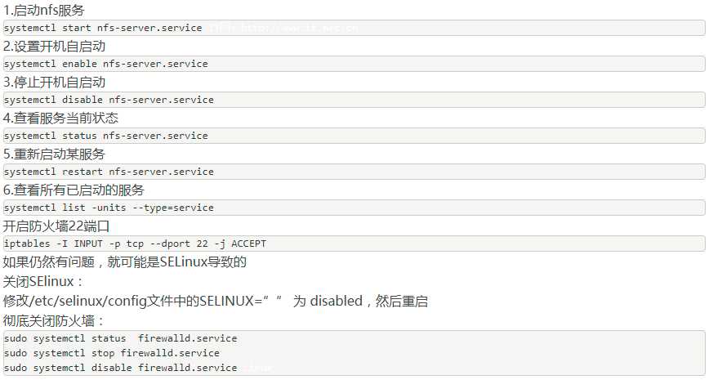Click the heading "彻底关闭防火墙："
Image resolution: width=709 pixels, height=380 pixels.
55,320
